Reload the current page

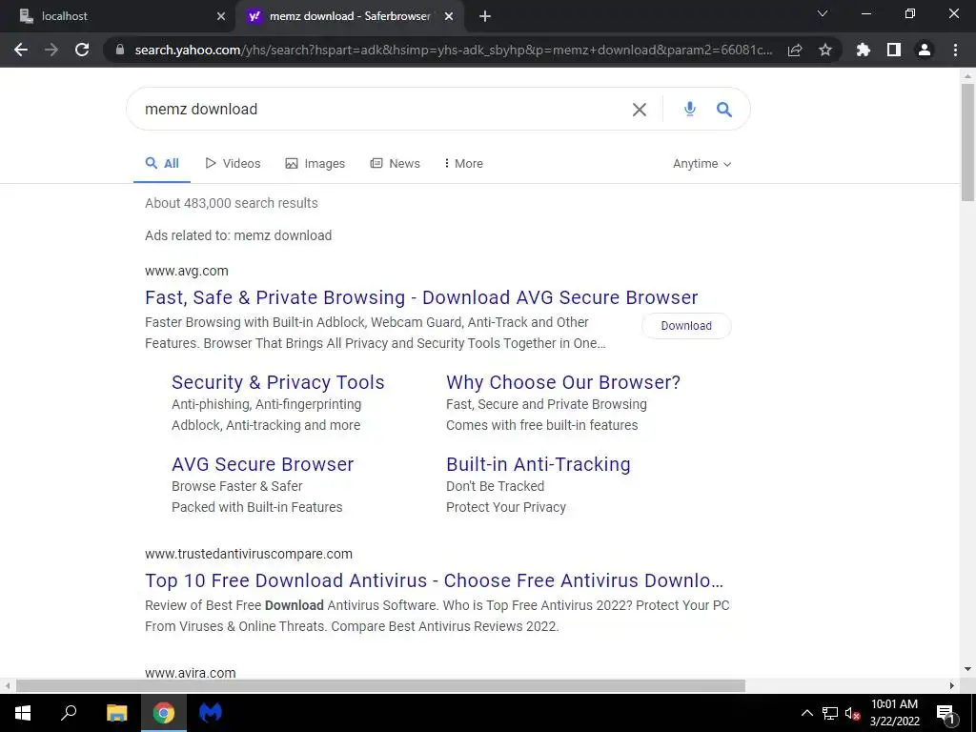[x=82, y=50]
